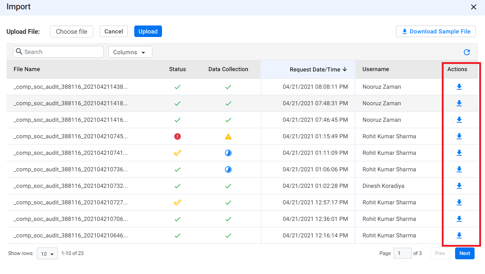485x274 pixels.
Task: Click the "1-10 of 23" row count
Action: click(x=73, y=254)
